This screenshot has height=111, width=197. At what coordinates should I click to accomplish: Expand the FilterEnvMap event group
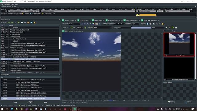pos(12,64)
